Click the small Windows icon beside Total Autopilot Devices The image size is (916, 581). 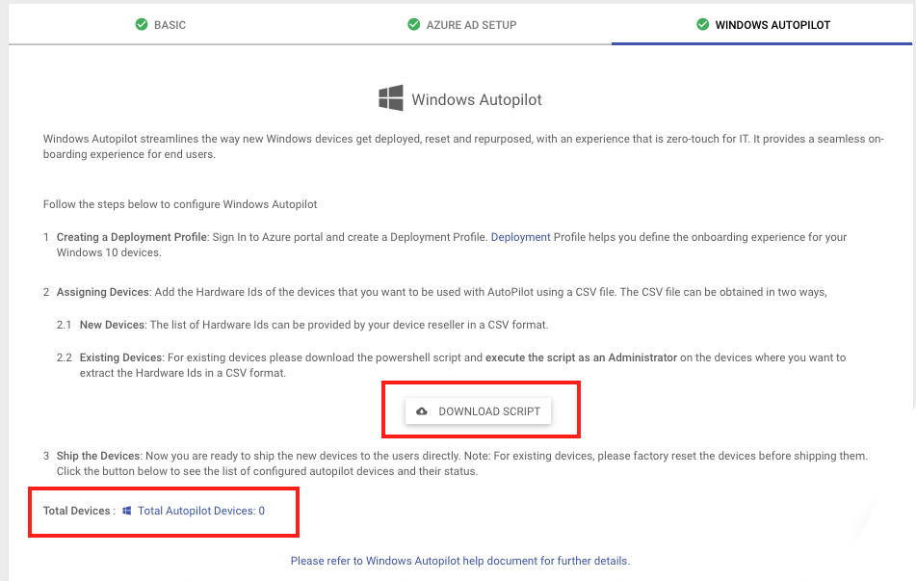[x=127, y=511]
